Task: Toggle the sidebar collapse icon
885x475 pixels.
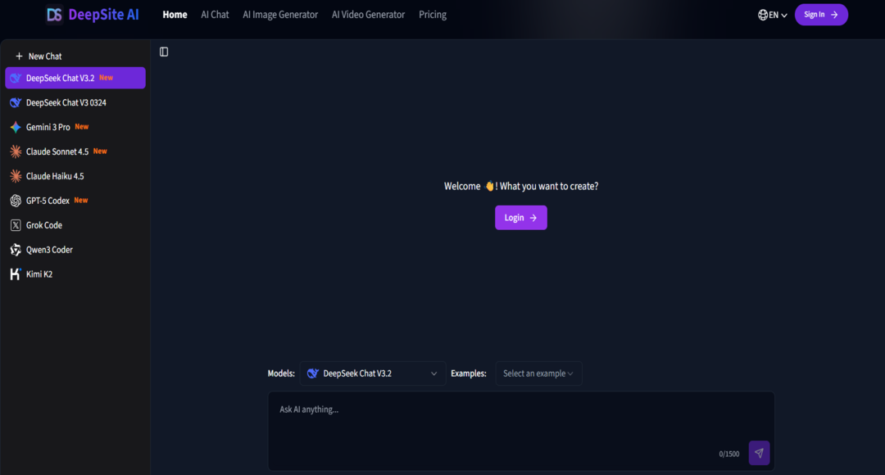Action: point(164,52)
